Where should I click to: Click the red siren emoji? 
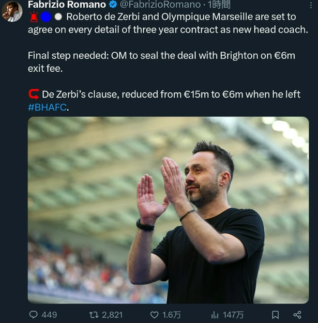(33, 18)
